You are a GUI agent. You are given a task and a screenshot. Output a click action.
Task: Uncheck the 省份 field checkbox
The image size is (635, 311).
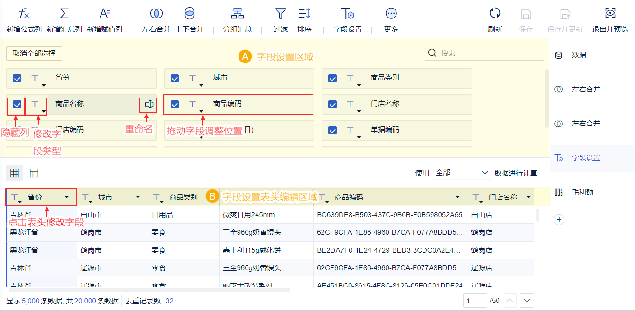coord(17,79)
